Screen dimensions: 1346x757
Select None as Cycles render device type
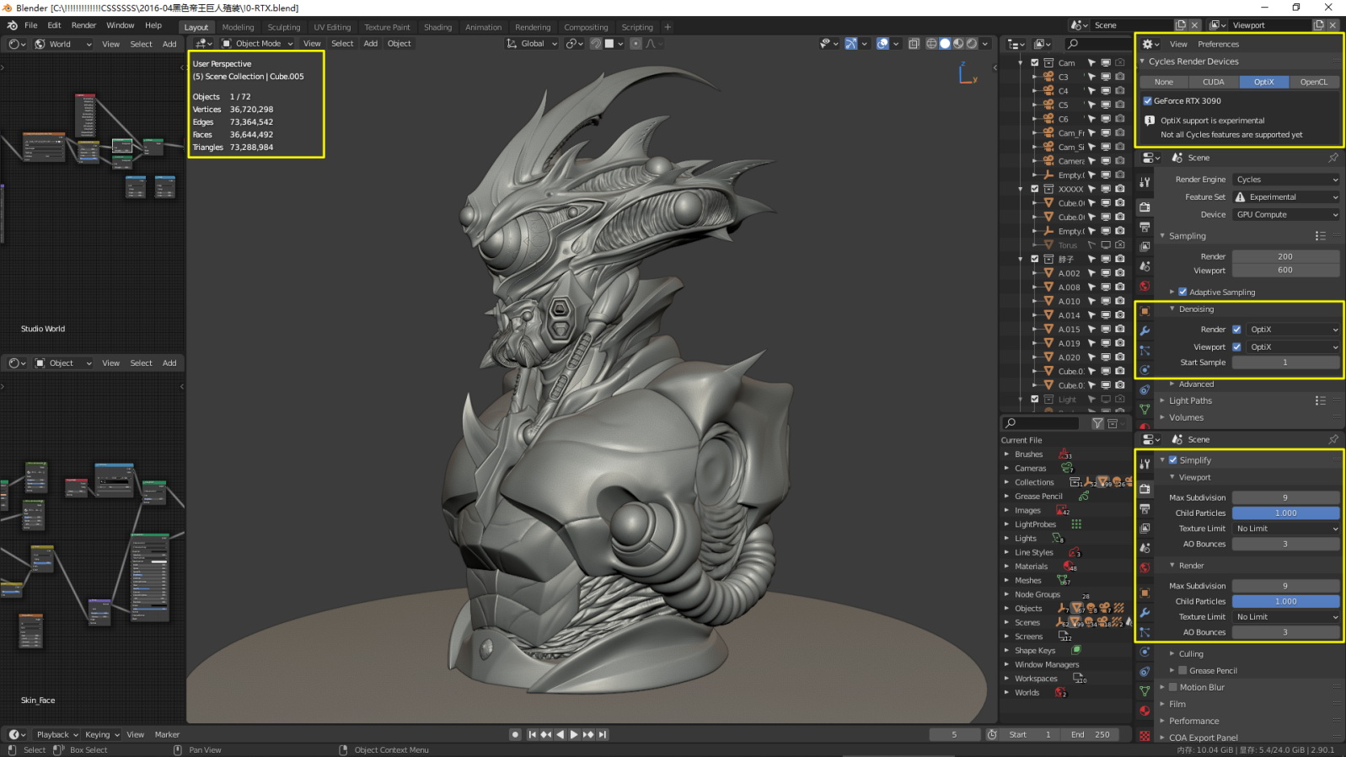[x=1164, y=82]
